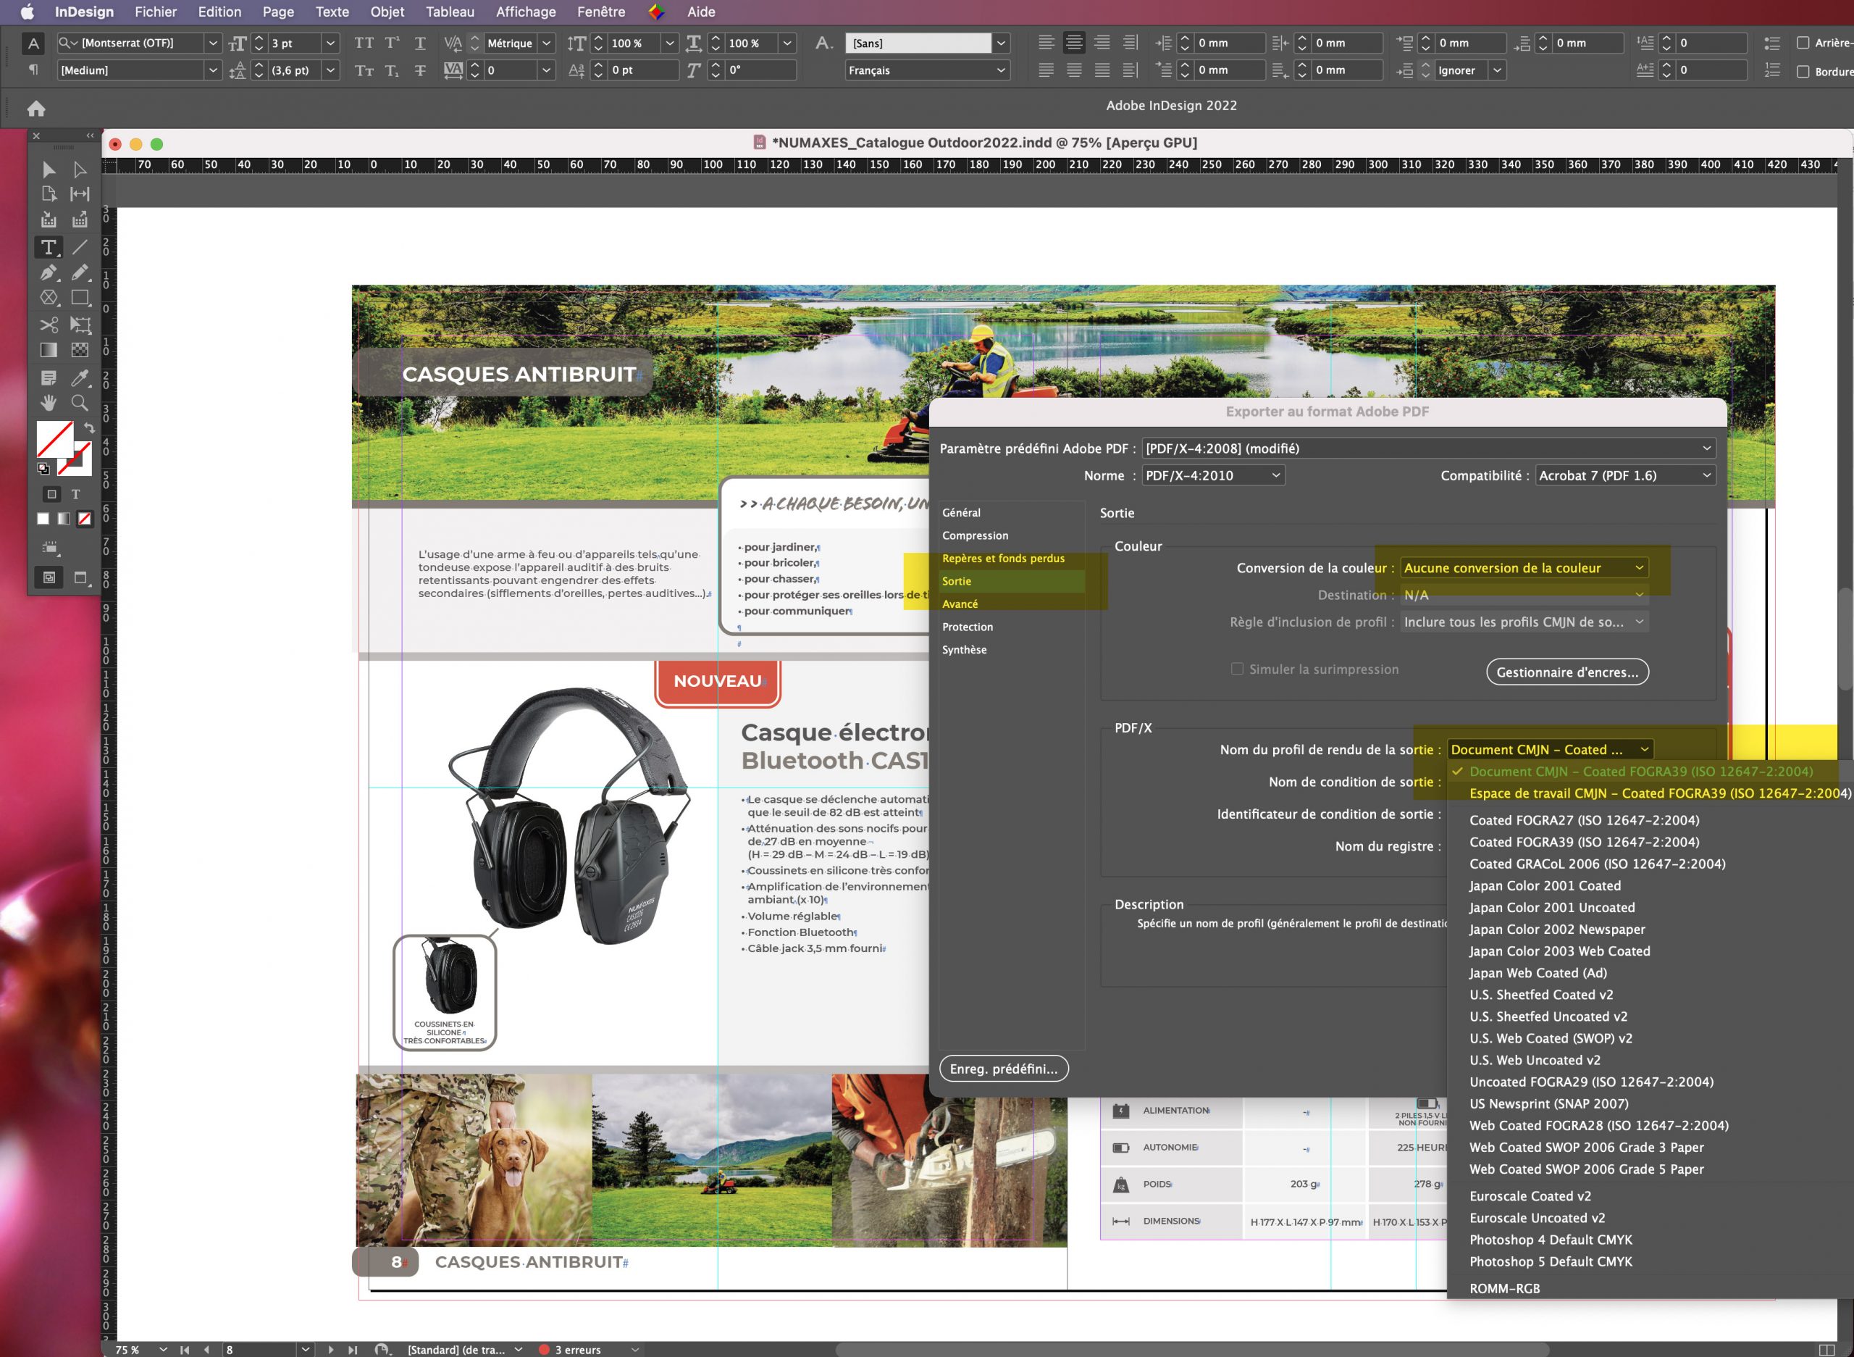1854x1357 pixels.
Task: Click Enreg. prédéfini button
Action: (1003, 1069)
